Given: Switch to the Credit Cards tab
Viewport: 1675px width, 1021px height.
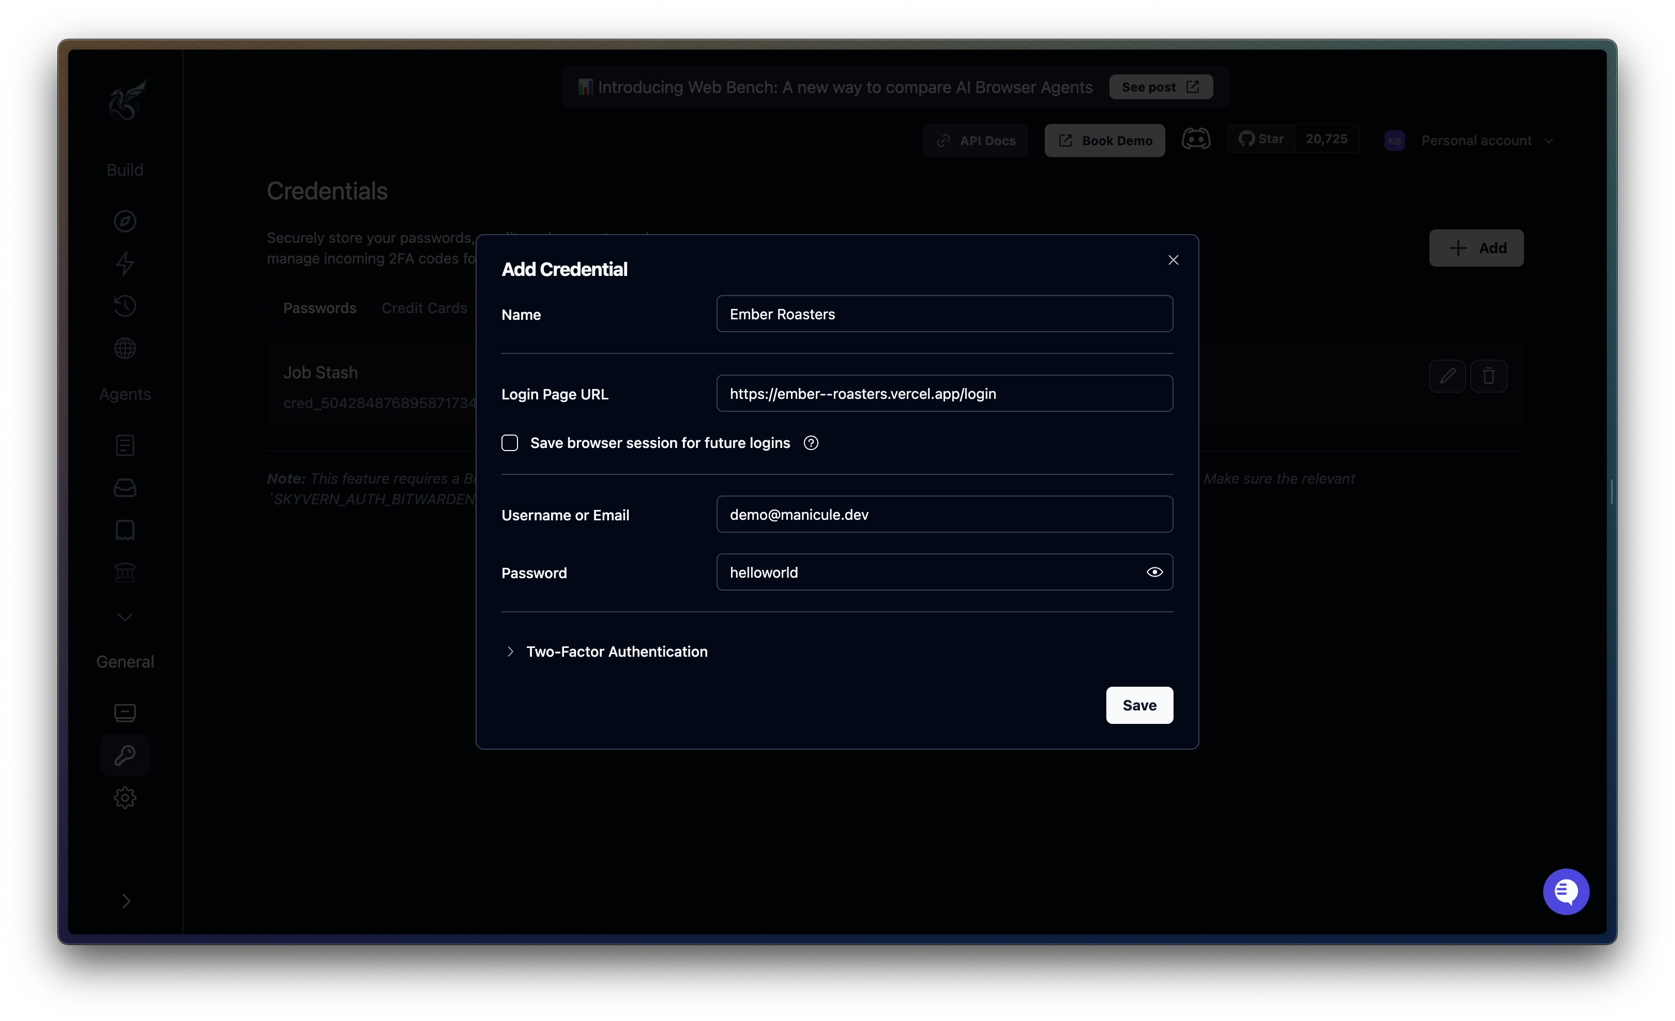Looking at the screenshot, I should click(424, 308).
